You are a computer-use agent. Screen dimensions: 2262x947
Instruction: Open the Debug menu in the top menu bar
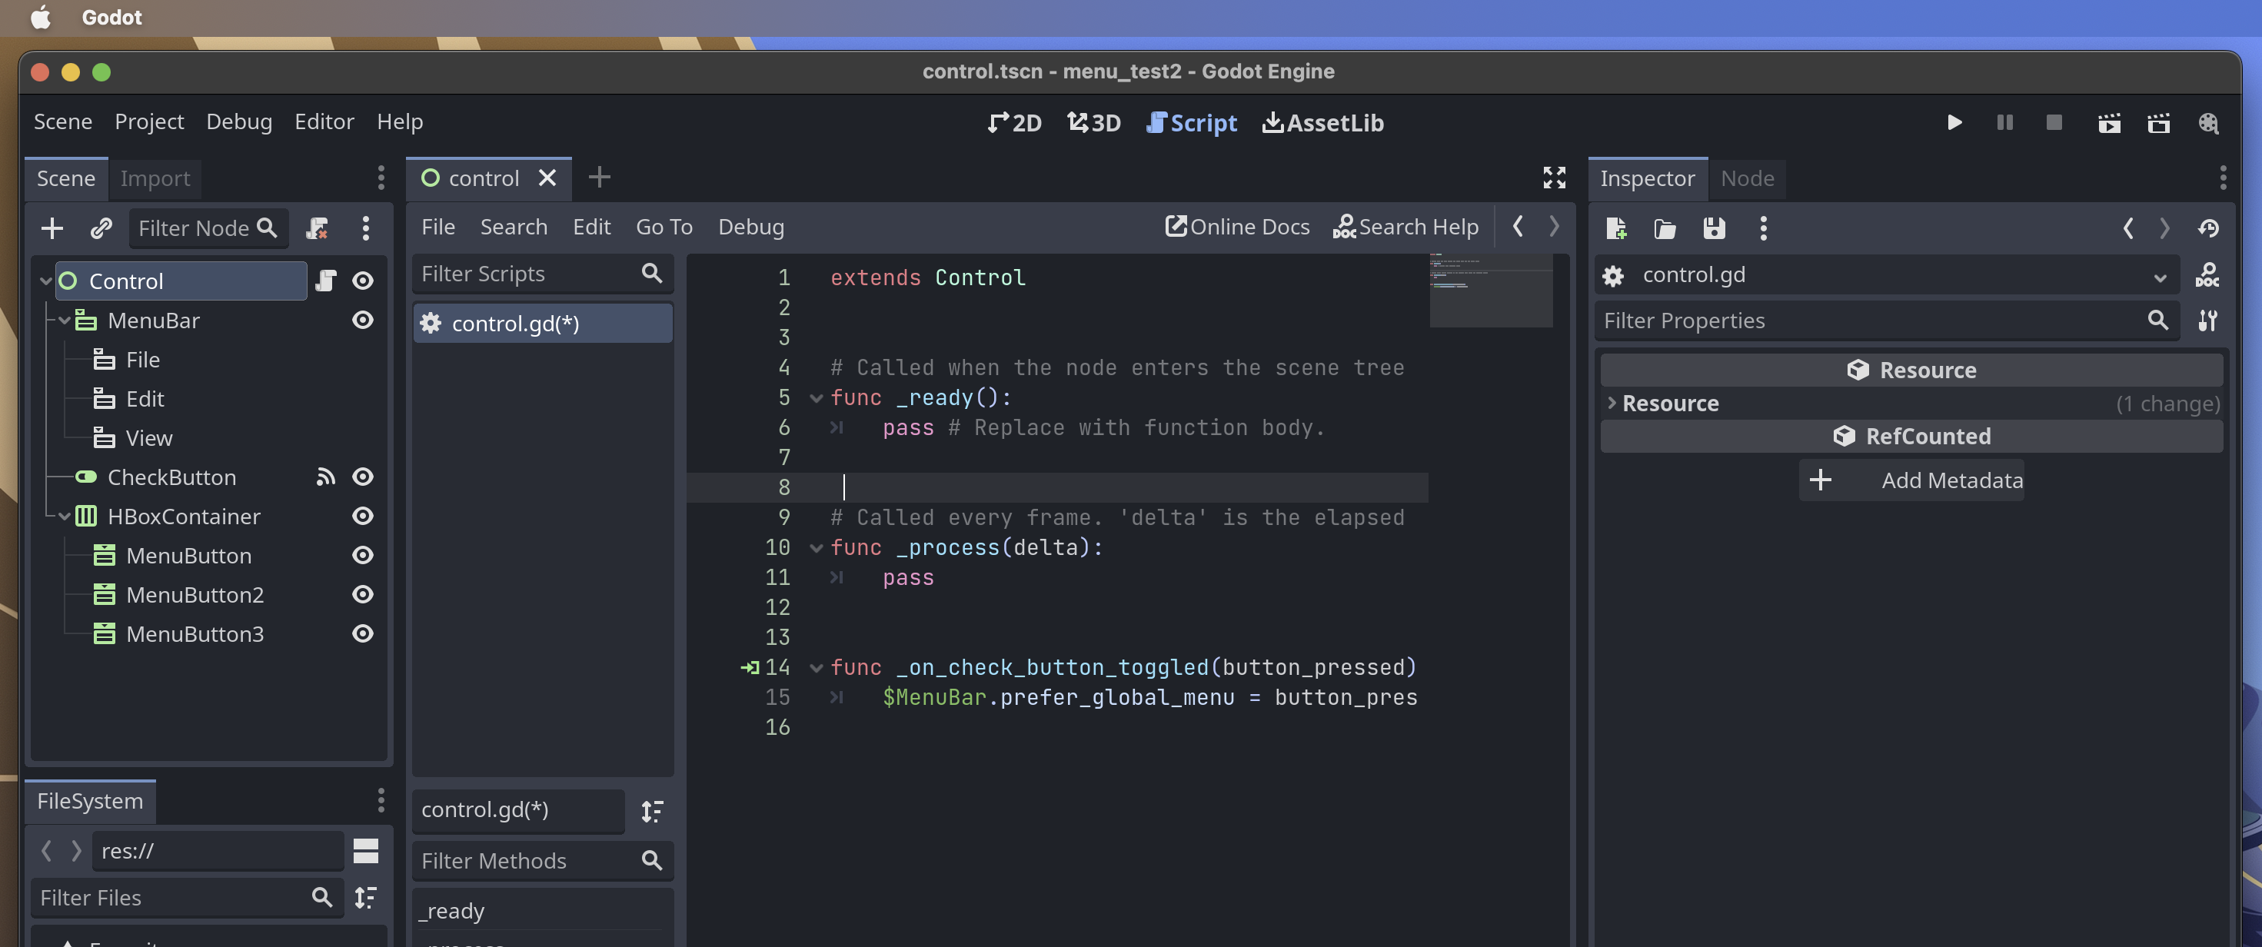pos(239,122)
